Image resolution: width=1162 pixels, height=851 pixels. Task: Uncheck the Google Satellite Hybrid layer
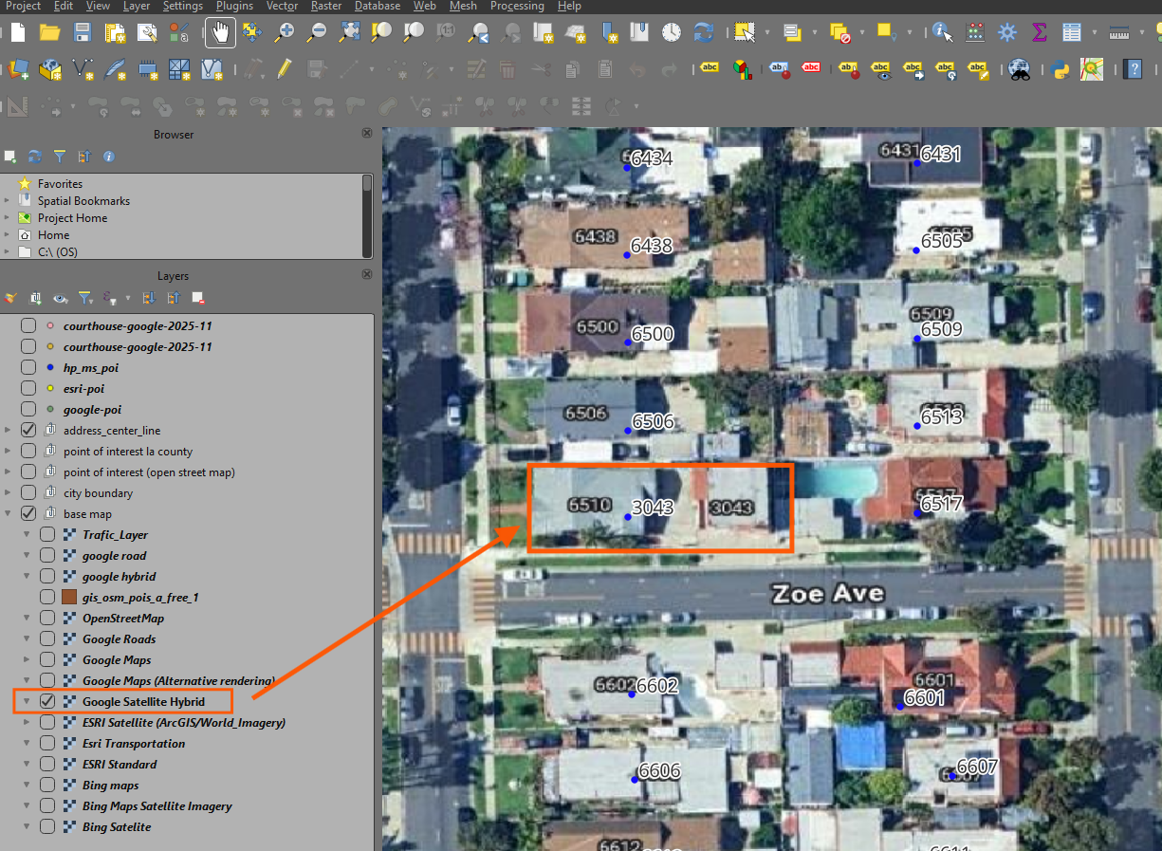[x=47, y=702]
